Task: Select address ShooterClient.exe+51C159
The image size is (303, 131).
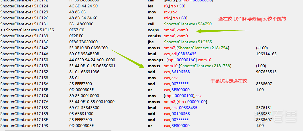Action: (x=24, y=66)
